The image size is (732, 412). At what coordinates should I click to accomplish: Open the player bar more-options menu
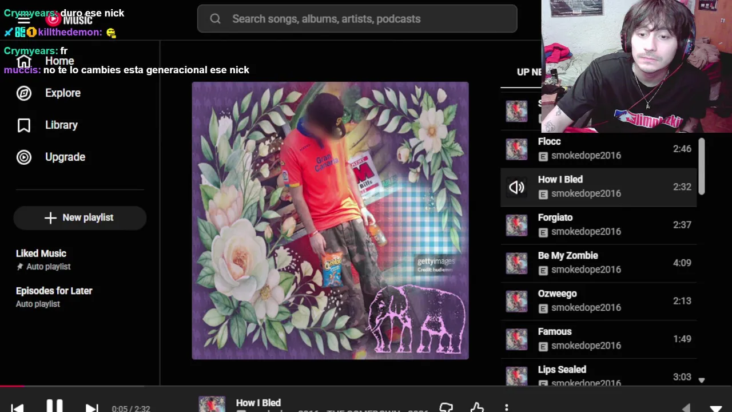507,407
